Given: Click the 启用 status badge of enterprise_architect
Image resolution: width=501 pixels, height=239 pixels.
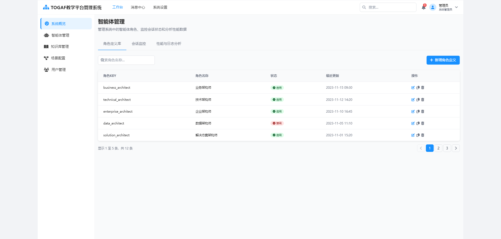Looking at the screenshot, I should (x=277, y=112).
